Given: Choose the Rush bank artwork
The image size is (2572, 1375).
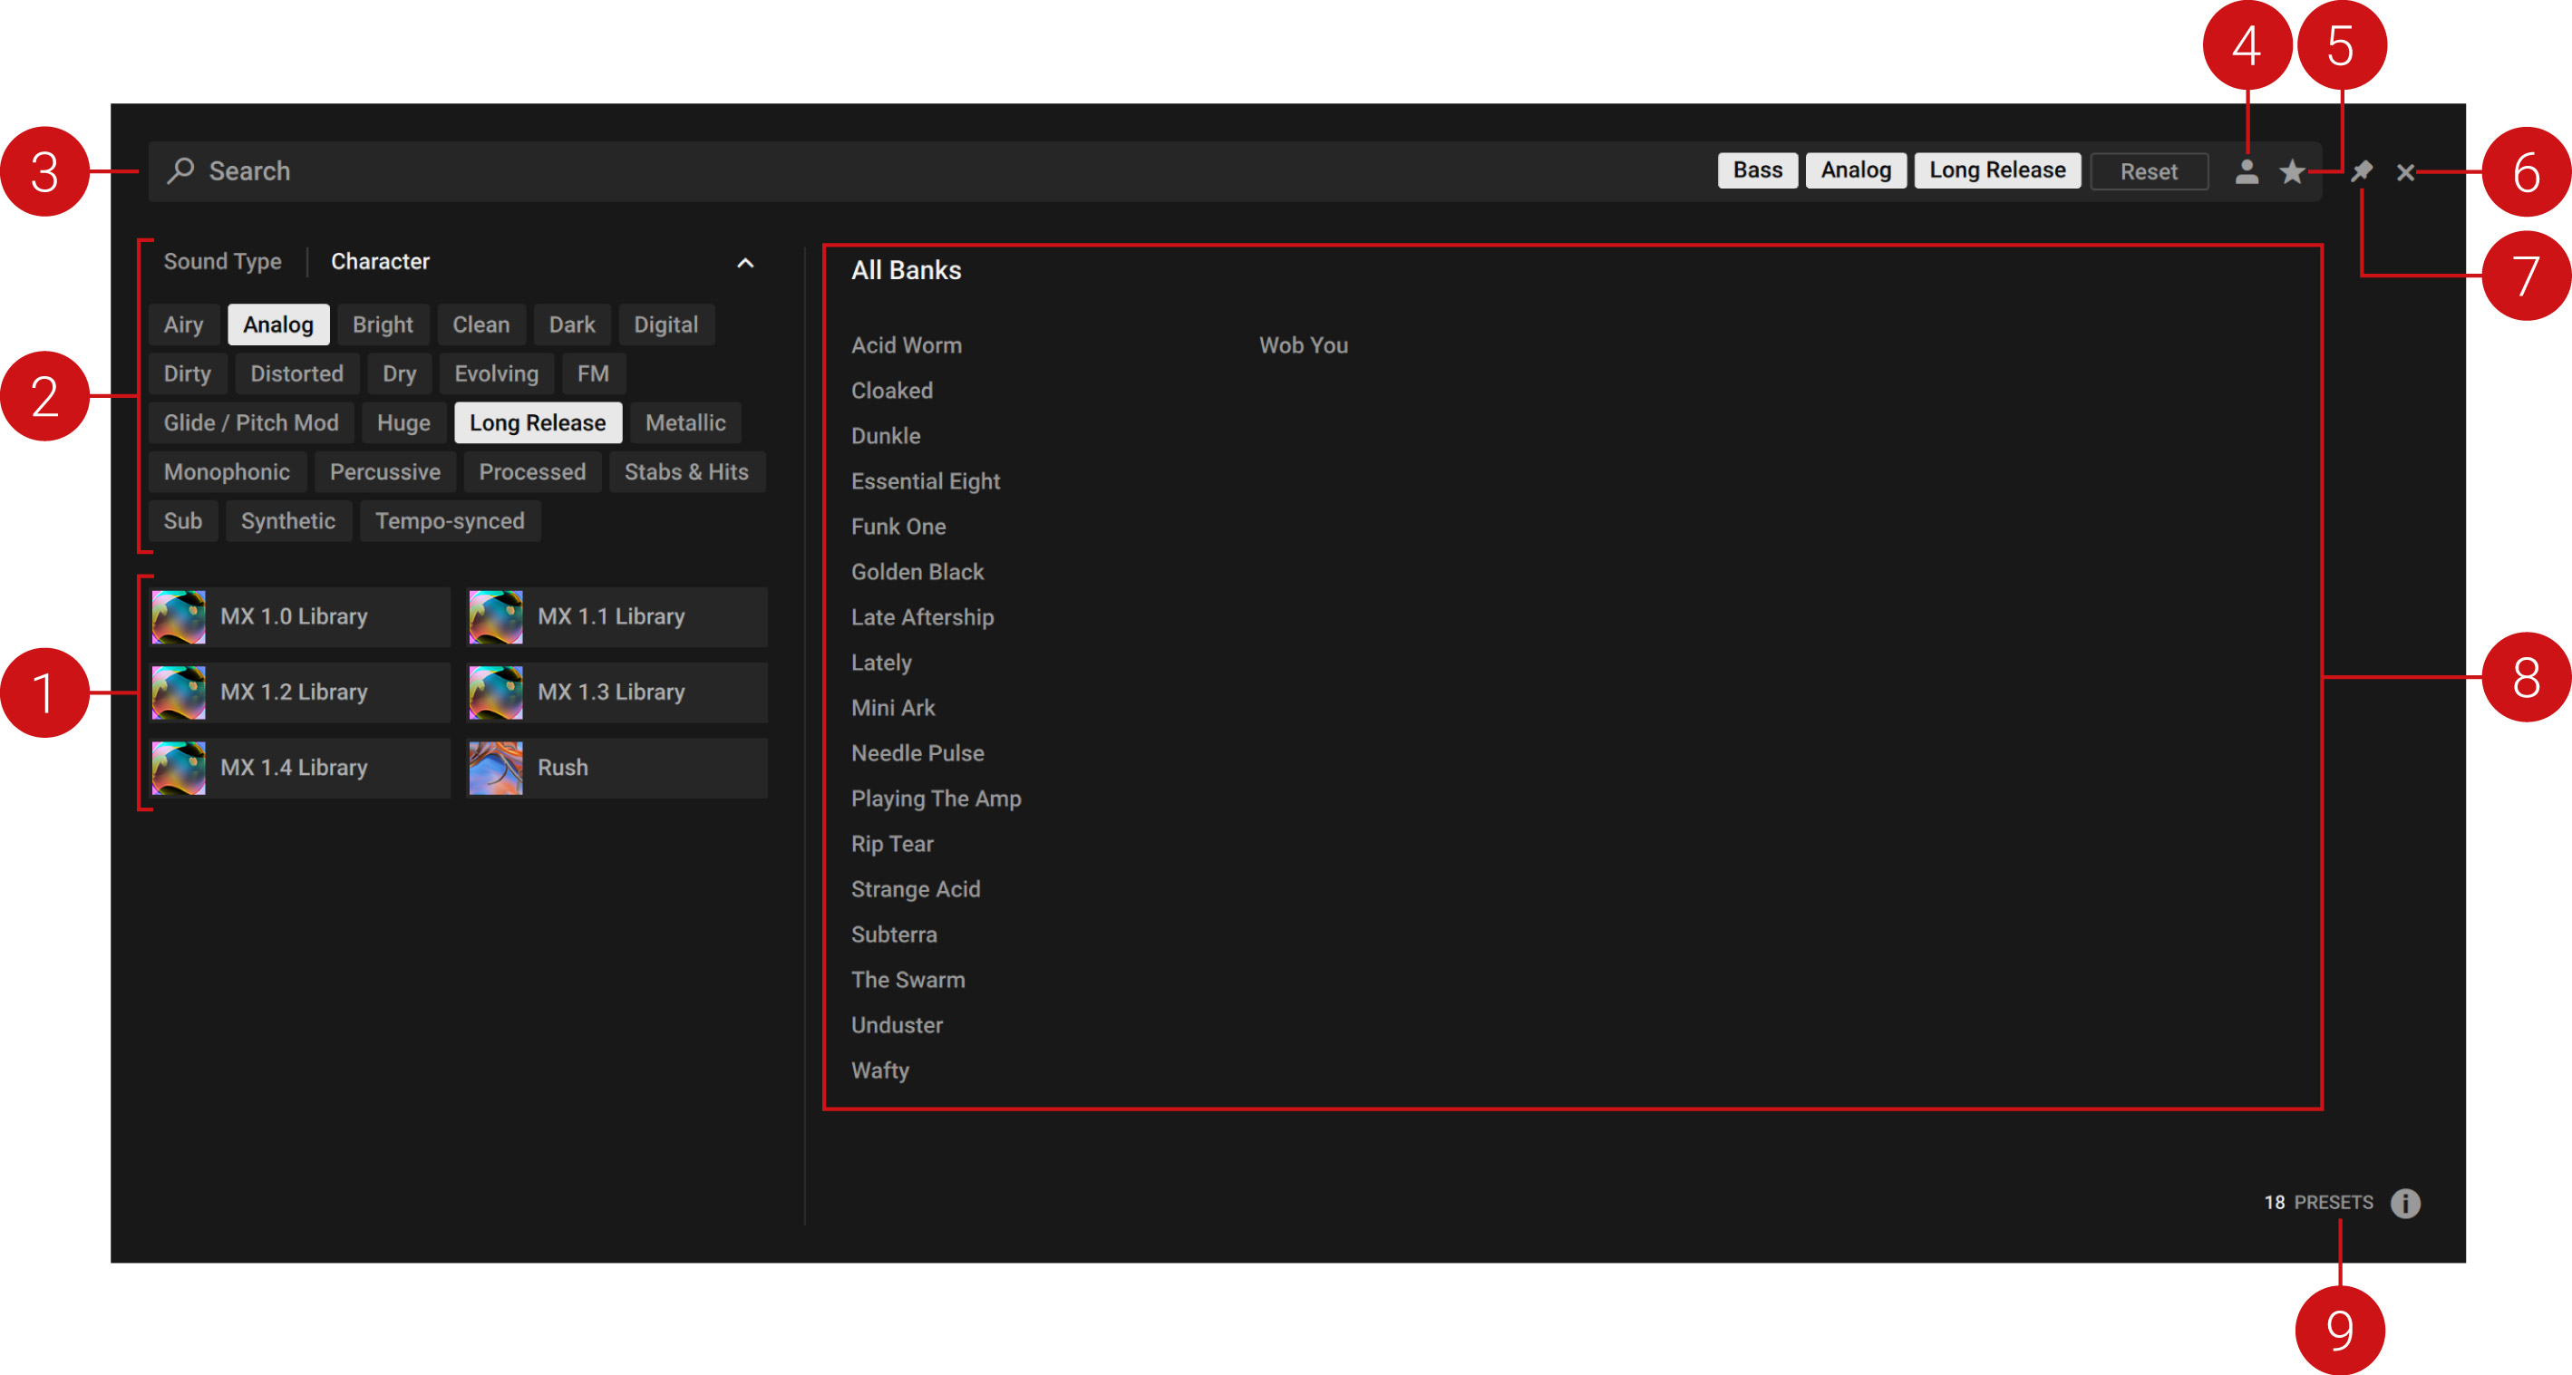Looking at the screenshot, I should pyautogui.click(x=496, y=767).
